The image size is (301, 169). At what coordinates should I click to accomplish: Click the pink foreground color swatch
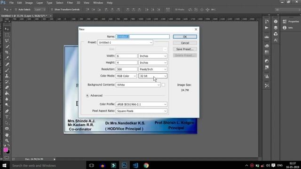(x=6, y=150)
